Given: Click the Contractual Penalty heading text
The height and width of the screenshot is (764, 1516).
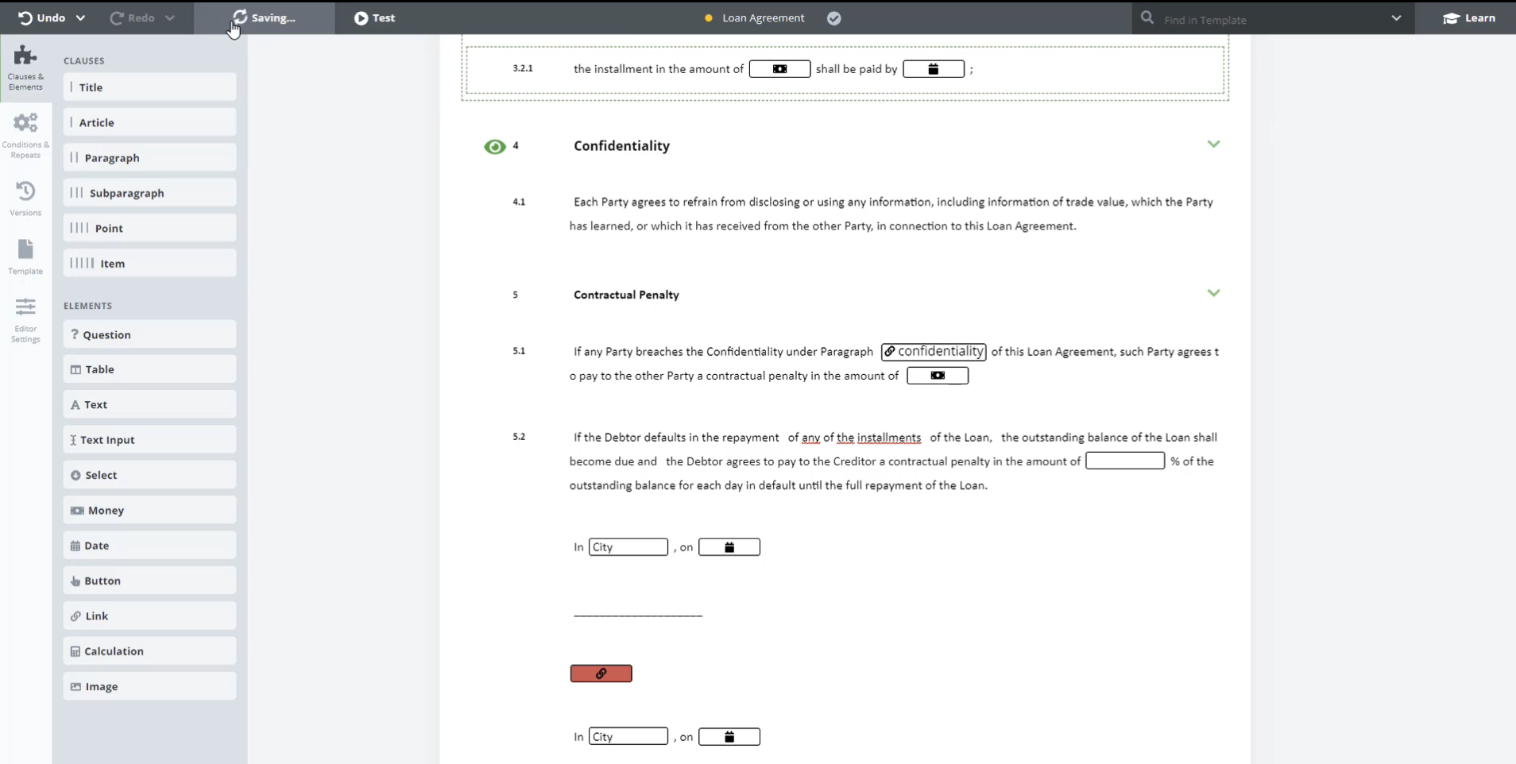Looking at the screenshot, I should 626,295.
